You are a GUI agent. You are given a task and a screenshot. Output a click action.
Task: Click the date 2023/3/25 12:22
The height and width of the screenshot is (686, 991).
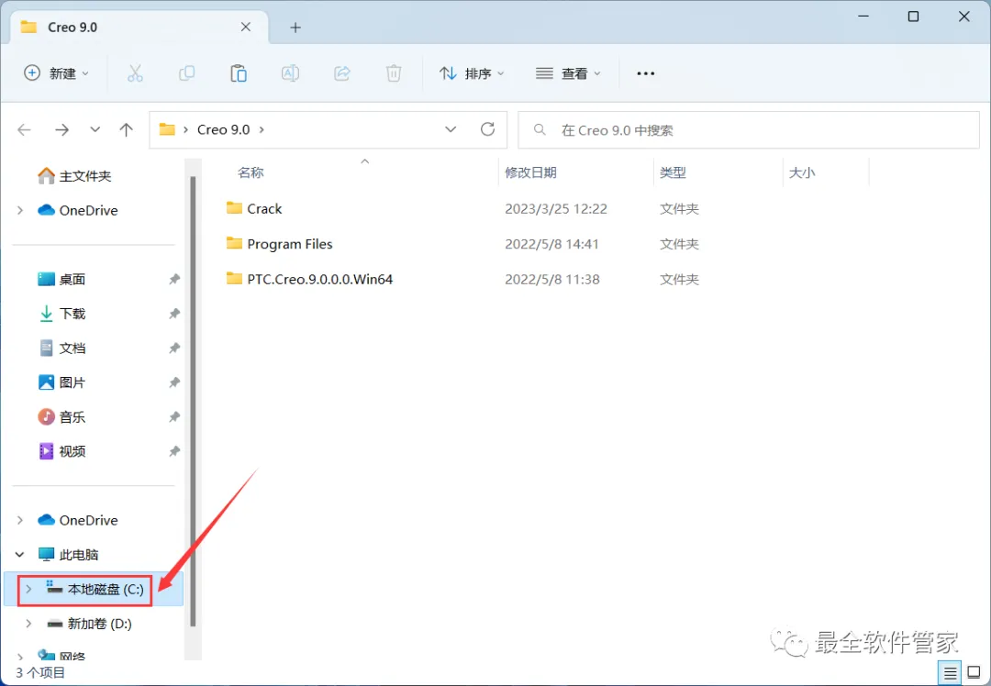tap(555, 208)
